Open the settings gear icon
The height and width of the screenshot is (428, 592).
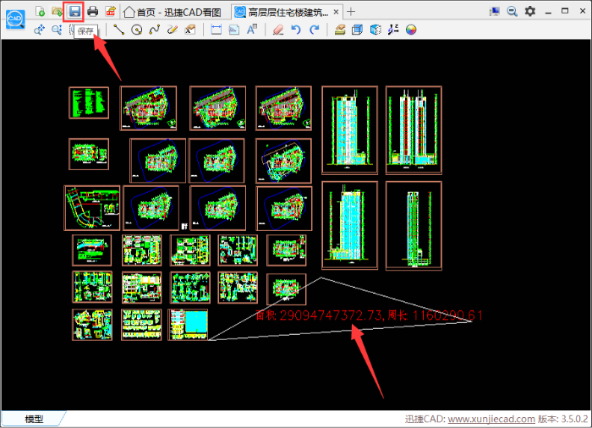tap(530, 11)
